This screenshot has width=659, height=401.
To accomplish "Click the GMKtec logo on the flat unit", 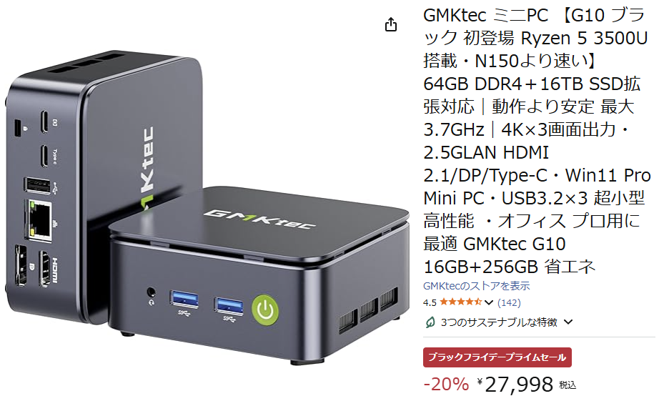I will click(259, 219).
